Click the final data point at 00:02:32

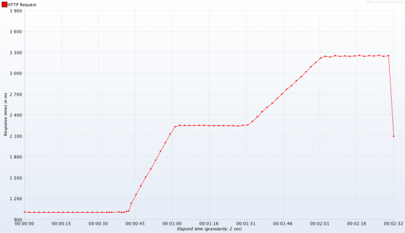(394, 136)
